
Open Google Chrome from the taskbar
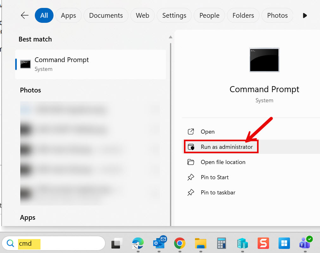(179, 243)
